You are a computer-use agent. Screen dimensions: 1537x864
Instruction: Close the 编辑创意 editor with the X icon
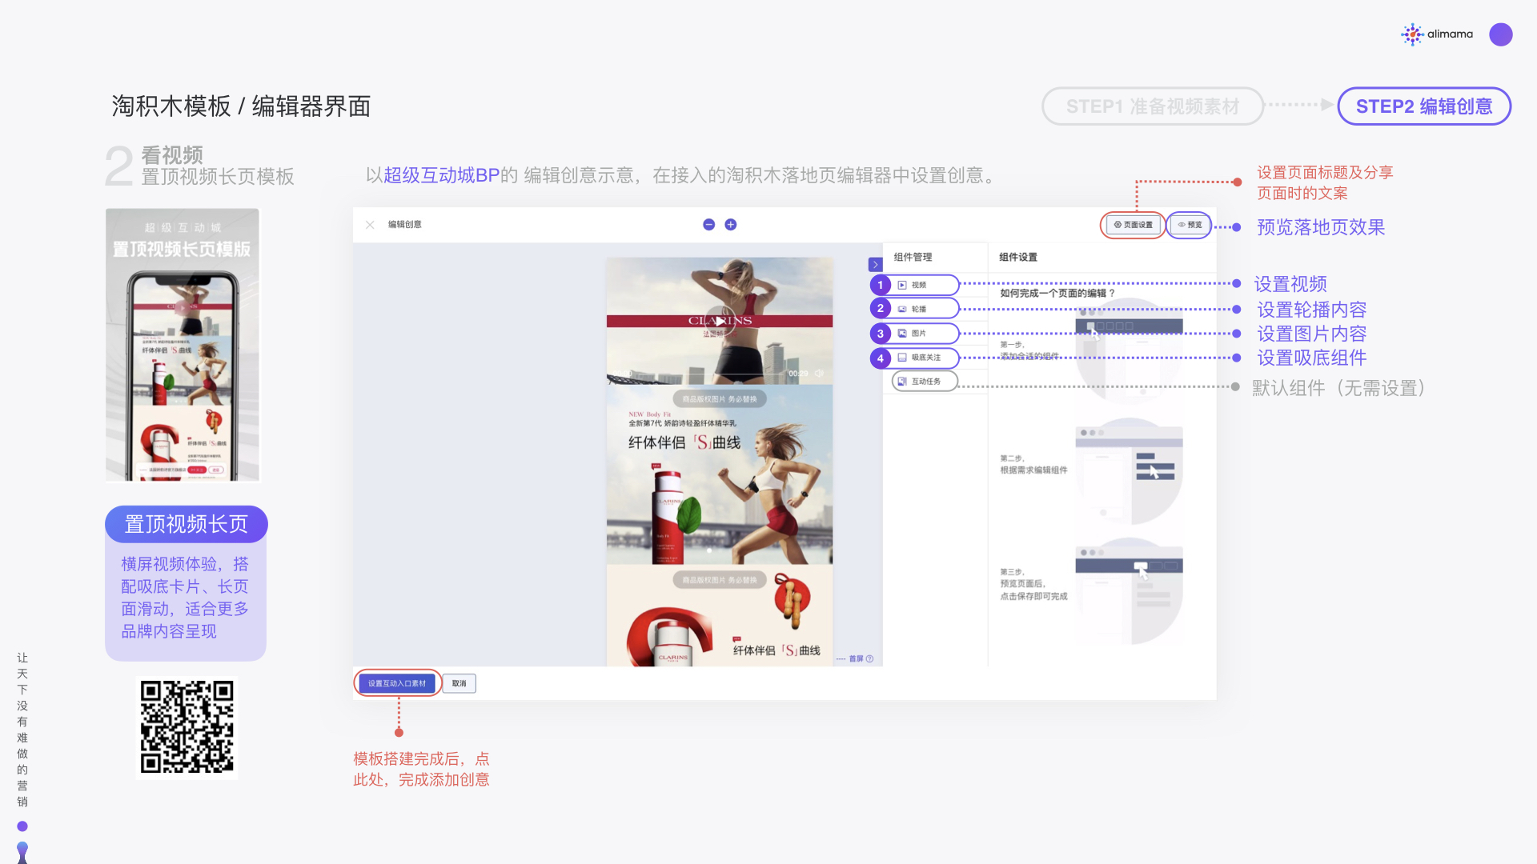(370, 225)
